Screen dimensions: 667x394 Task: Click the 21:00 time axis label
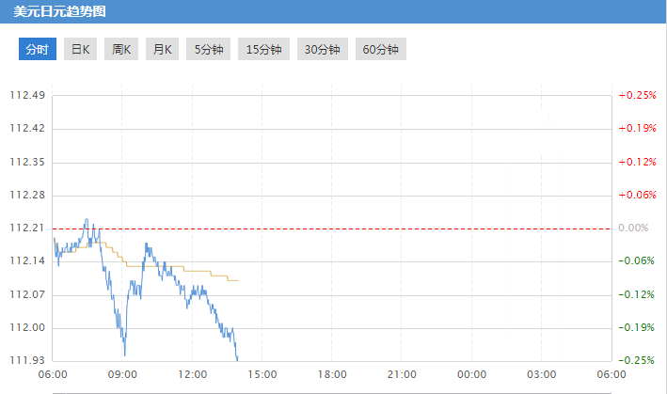coord(402,374)
